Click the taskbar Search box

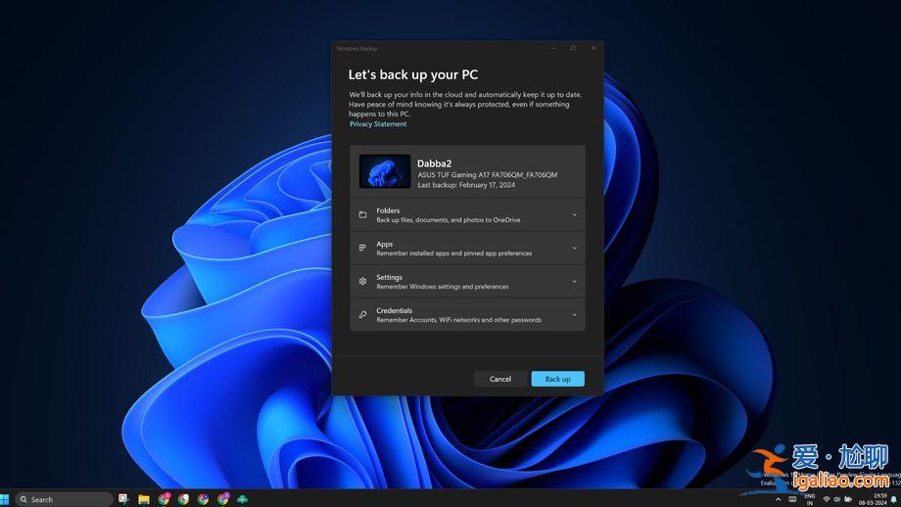(64, 499)
